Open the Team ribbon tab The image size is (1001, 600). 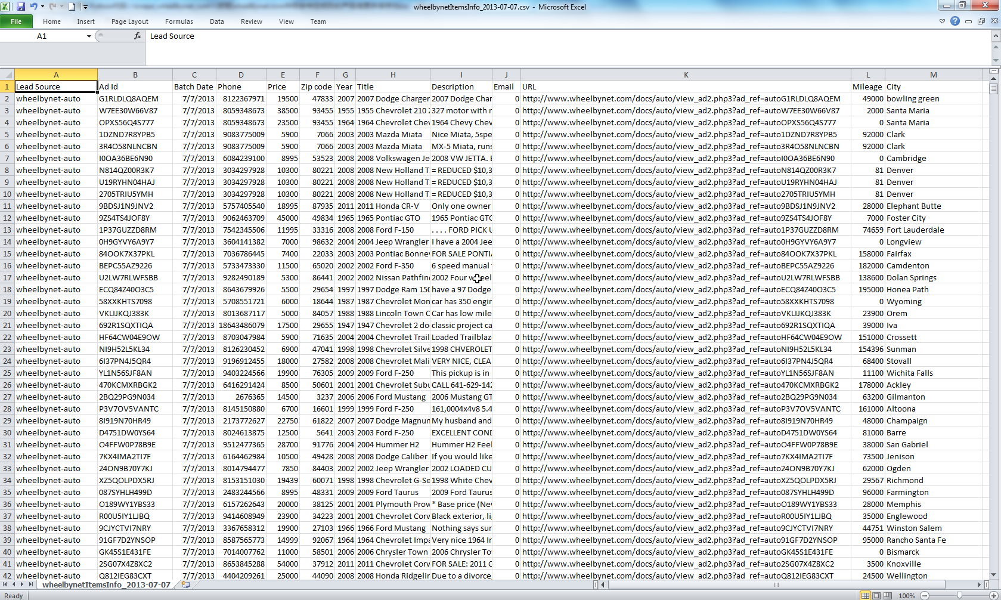click(x=318, y=21)
